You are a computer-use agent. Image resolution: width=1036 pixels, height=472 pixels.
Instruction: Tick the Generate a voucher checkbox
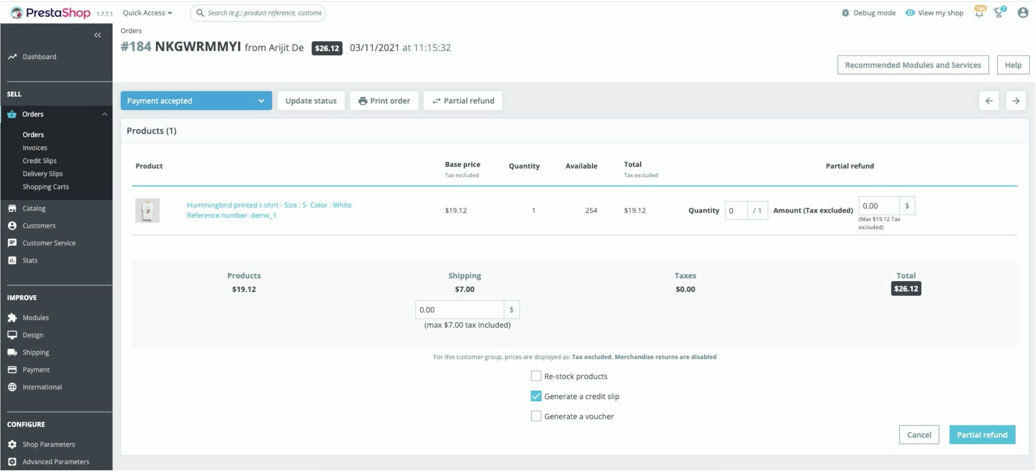536,416
